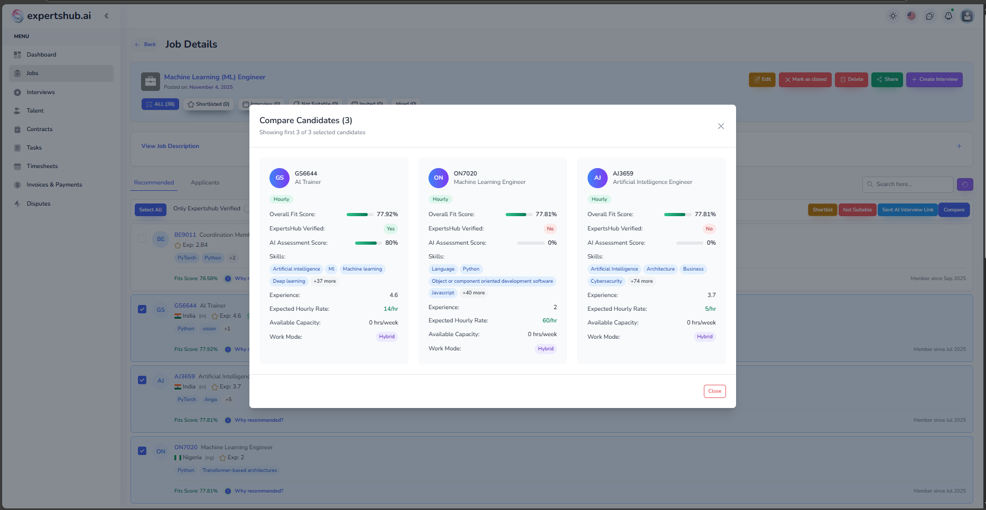Click Invoices & Payments sidebar icon
The image size is (986, 510).
pos(17,185)
